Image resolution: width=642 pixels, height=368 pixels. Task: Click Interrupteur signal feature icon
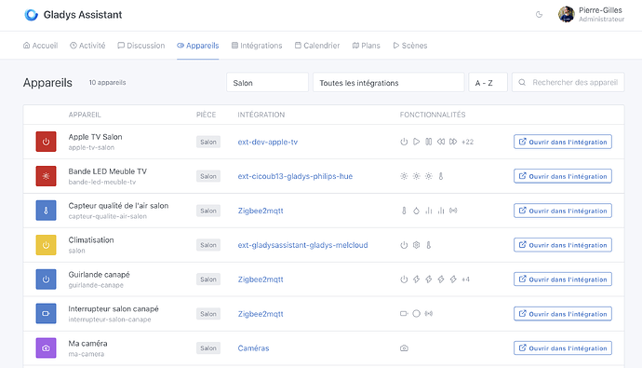pyautogui.click(x=429, y=313)
